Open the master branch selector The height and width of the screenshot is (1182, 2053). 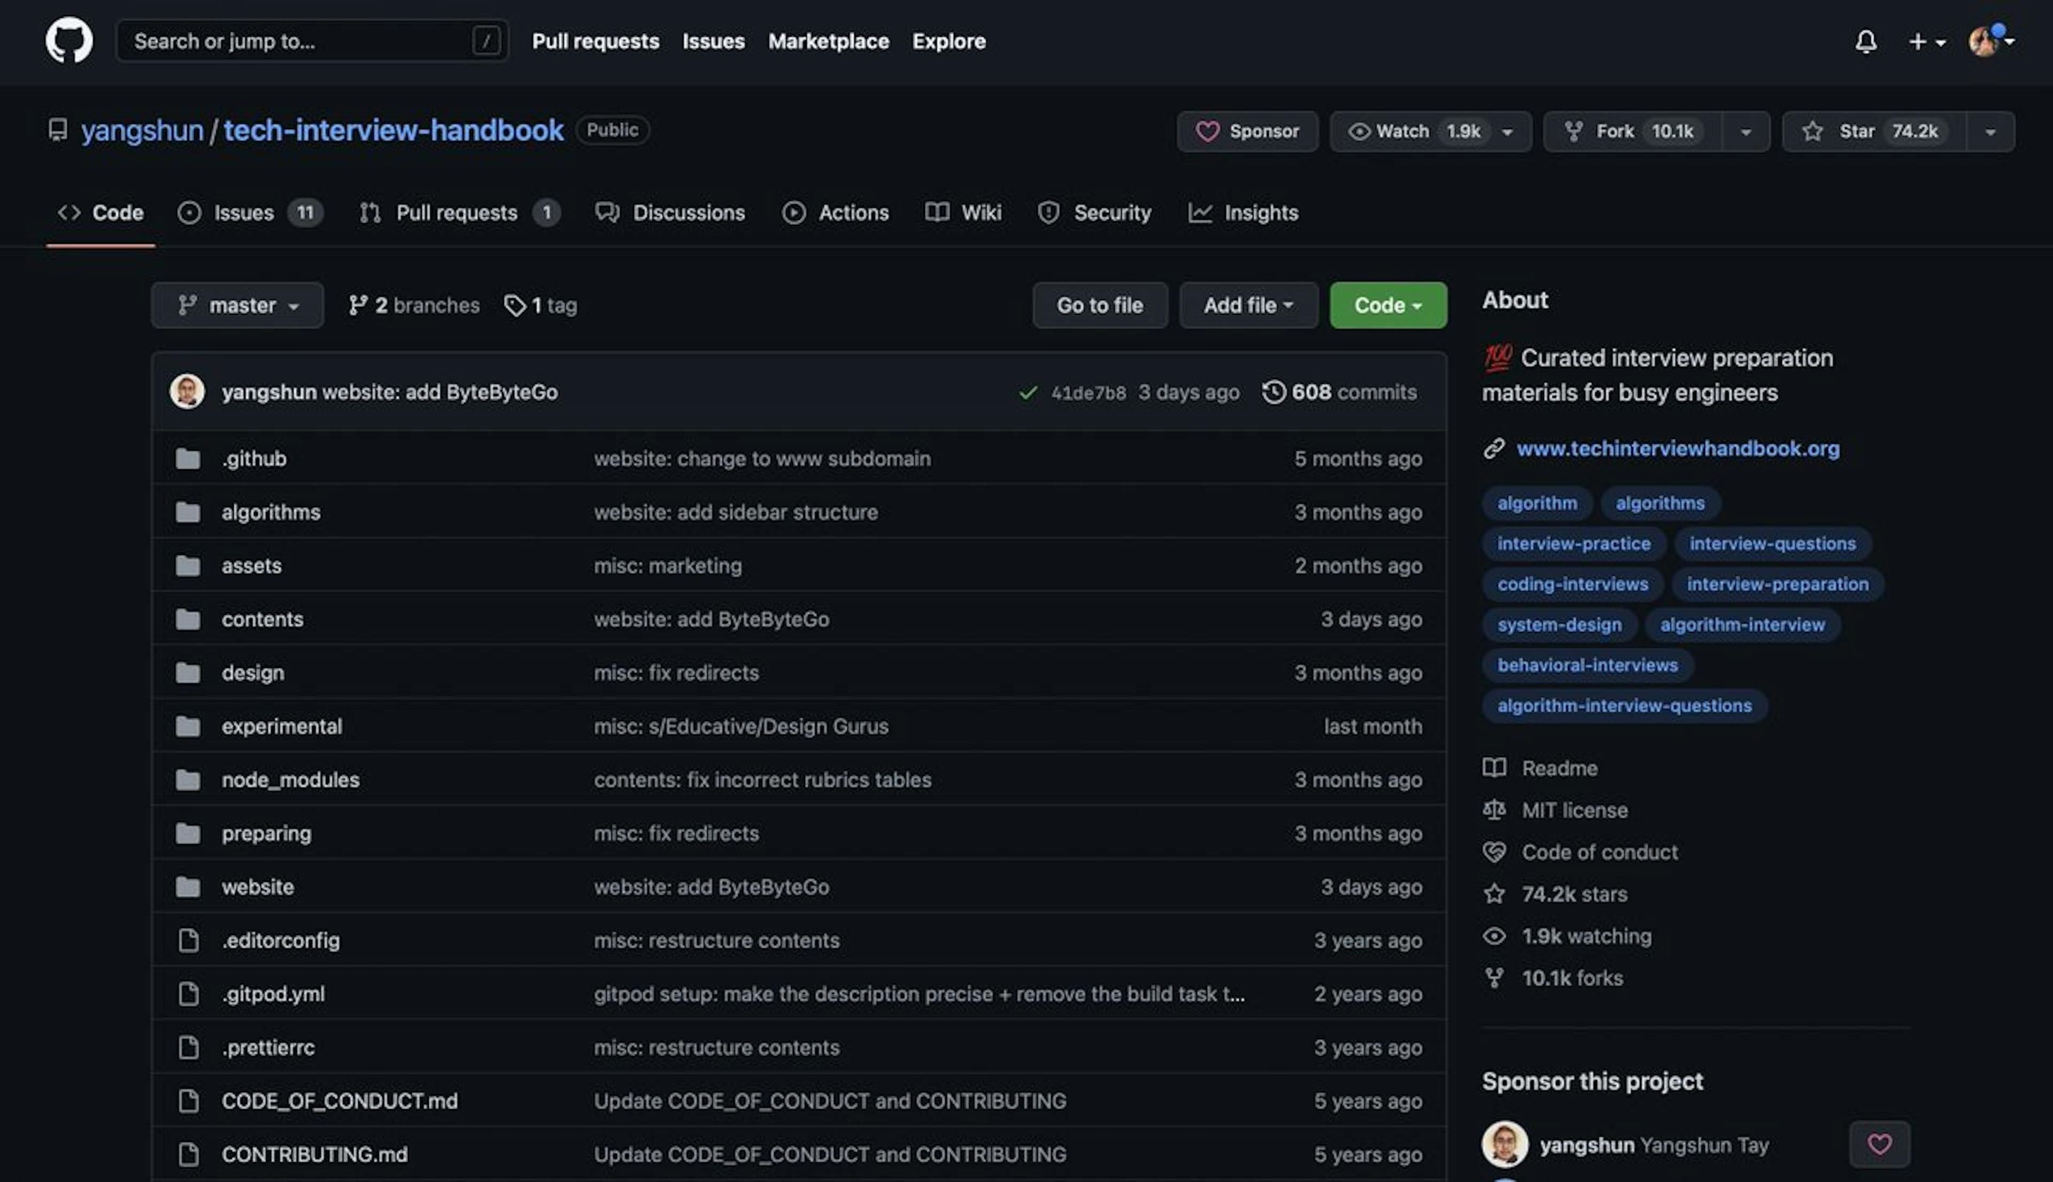(237, 305)
